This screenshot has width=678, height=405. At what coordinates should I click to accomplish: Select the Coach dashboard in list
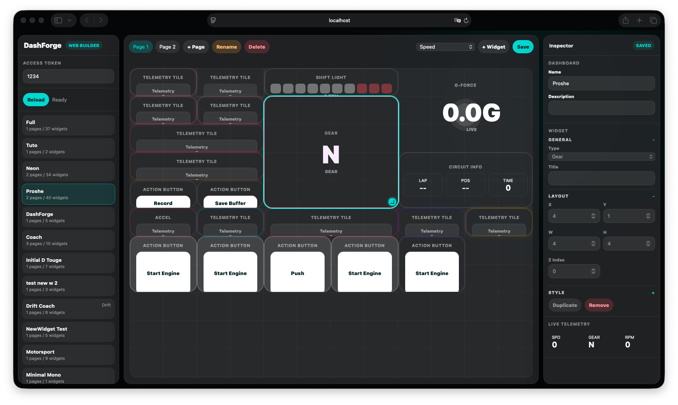pyautogui.click(x=69, y=240)
